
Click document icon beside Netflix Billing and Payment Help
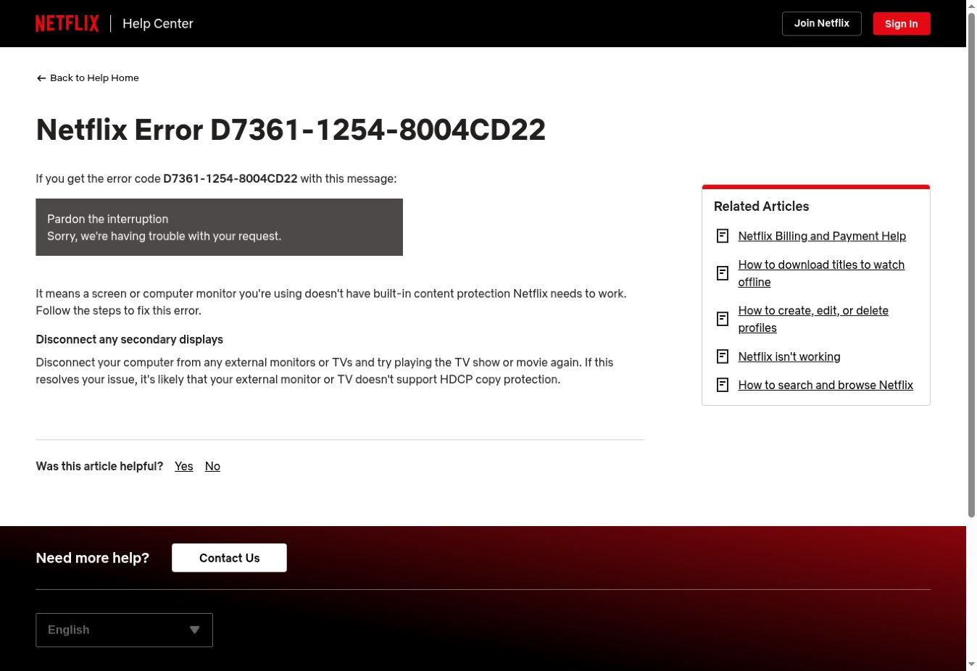point(723,236)
